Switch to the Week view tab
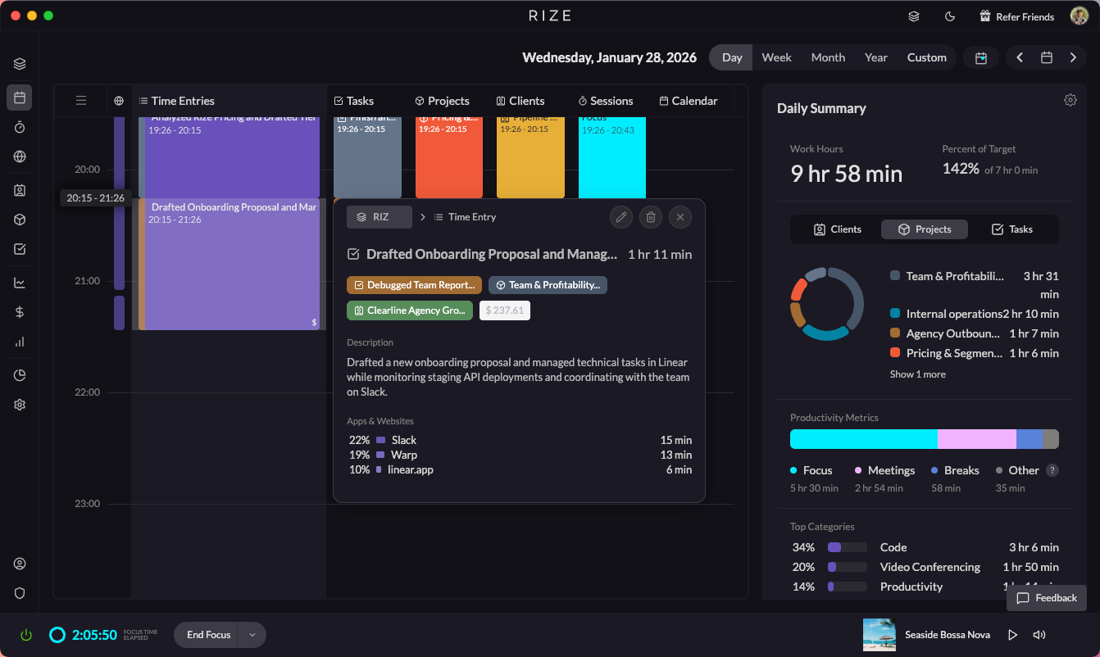 (775, 57)
